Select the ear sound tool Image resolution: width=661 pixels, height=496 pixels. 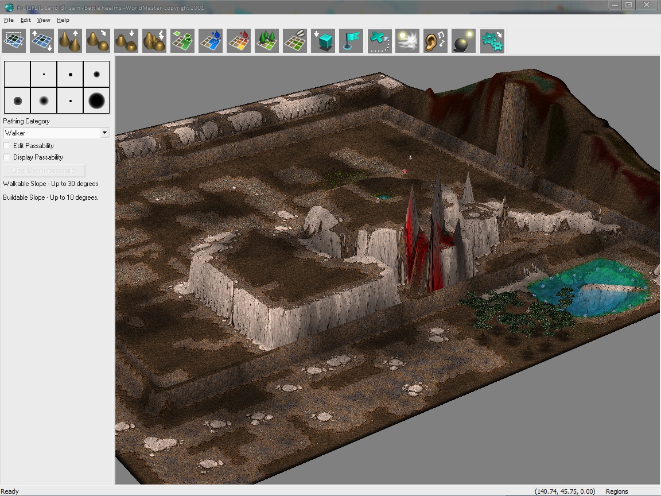[x=436, y=41]
